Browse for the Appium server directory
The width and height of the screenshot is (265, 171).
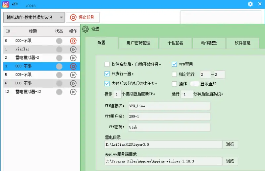click(230, 161)
